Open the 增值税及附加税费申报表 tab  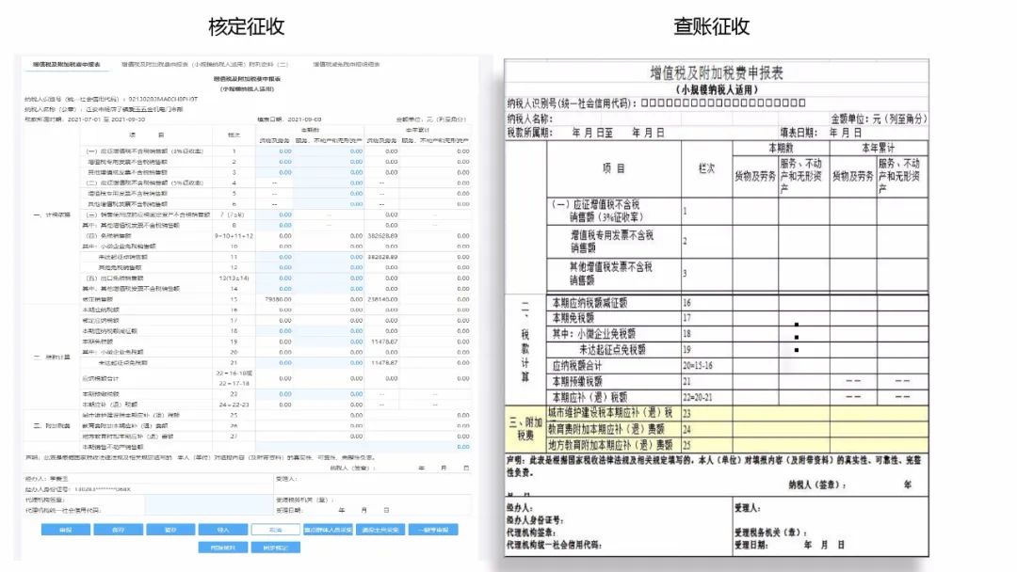66,64
